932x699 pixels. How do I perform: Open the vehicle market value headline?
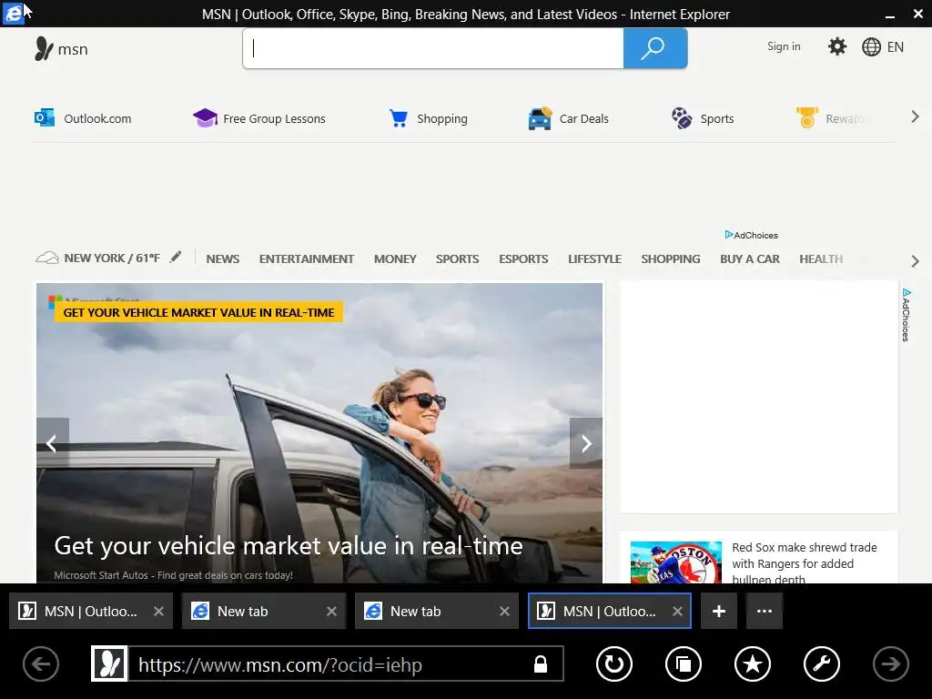(289, 546)
